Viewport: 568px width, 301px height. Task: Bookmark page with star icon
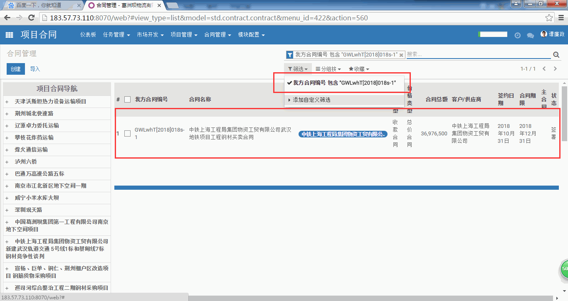coord(549,18)
